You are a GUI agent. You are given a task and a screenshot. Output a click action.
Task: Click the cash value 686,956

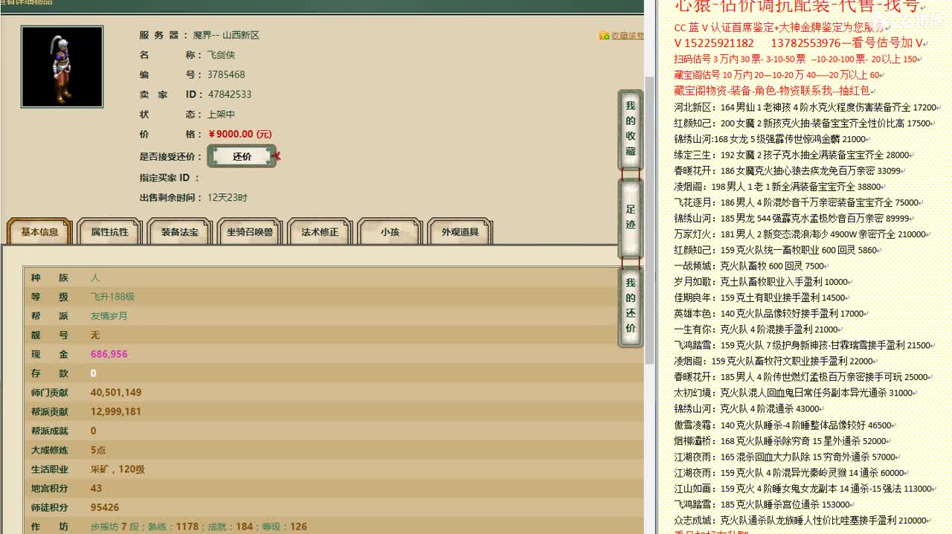click(x=109, y=354)
